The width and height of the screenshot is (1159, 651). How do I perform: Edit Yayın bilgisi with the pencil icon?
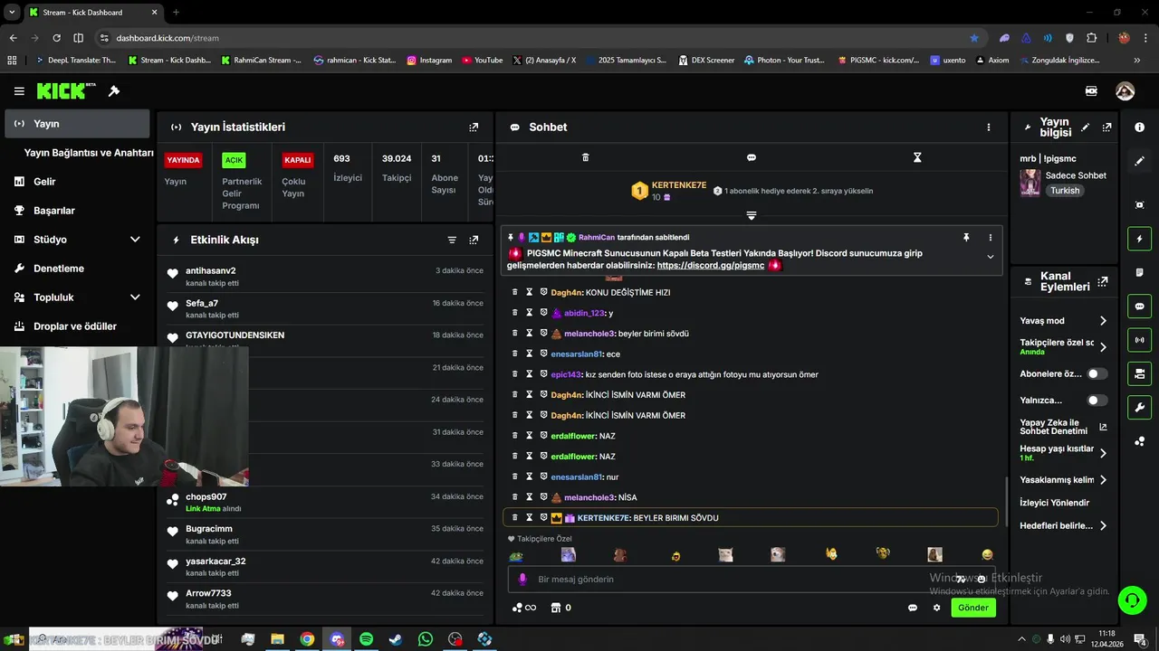[1085, 127]
